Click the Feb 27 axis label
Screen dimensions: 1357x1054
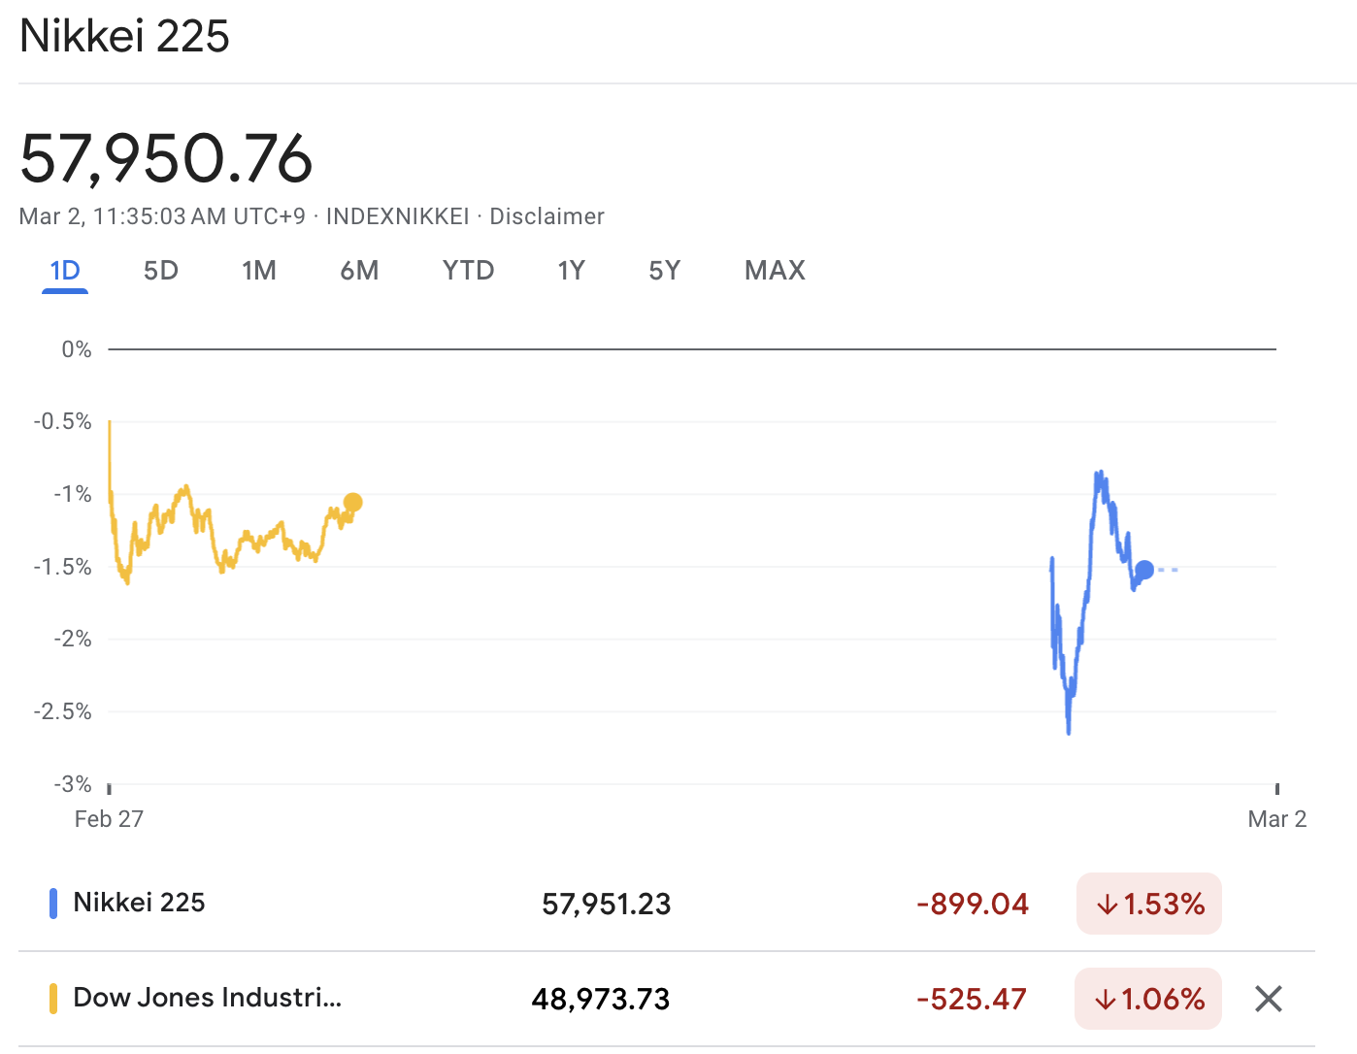coord(108,818)
